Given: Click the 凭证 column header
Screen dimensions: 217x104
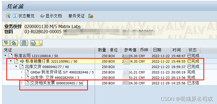Looking at the screenshot, I should (48, 50).
